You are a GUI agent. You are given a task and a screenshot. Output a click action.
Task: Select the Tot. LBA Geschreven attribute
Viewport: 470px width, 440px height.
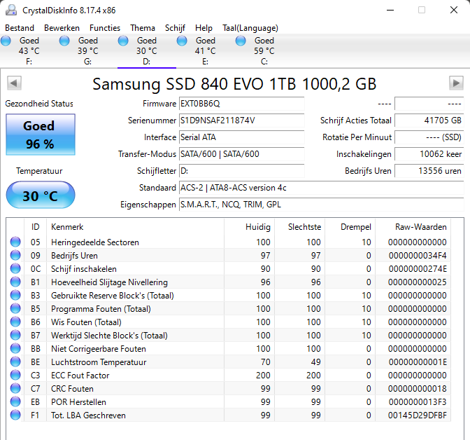(88, 415)
